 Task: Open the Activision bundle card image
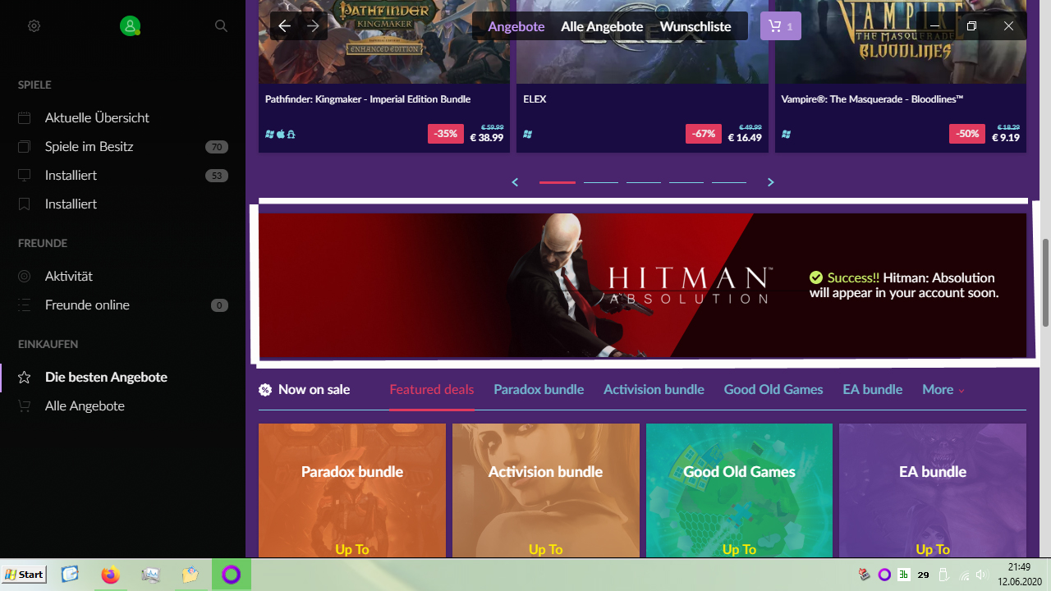pyautogui.click(x=546, y=491)
